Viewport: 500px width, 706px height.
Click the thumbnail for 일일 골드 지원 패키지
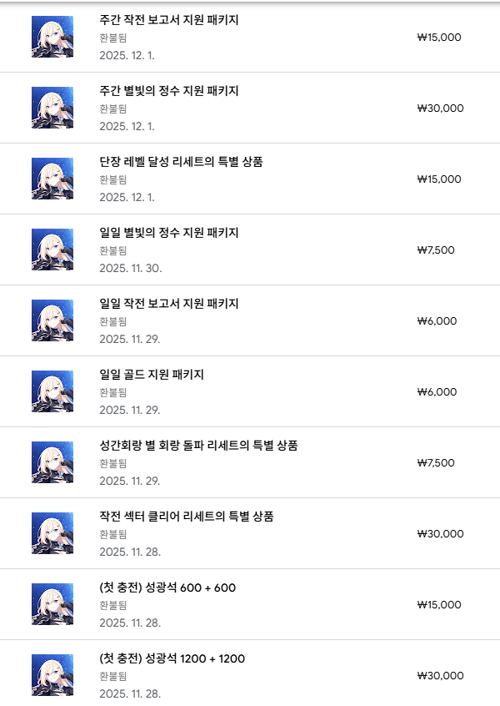[52, 391]
